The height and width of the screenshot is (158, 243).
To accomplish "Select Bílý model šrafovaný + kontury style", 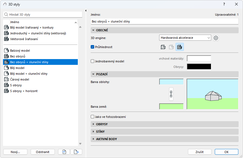I will coord(40,27).
